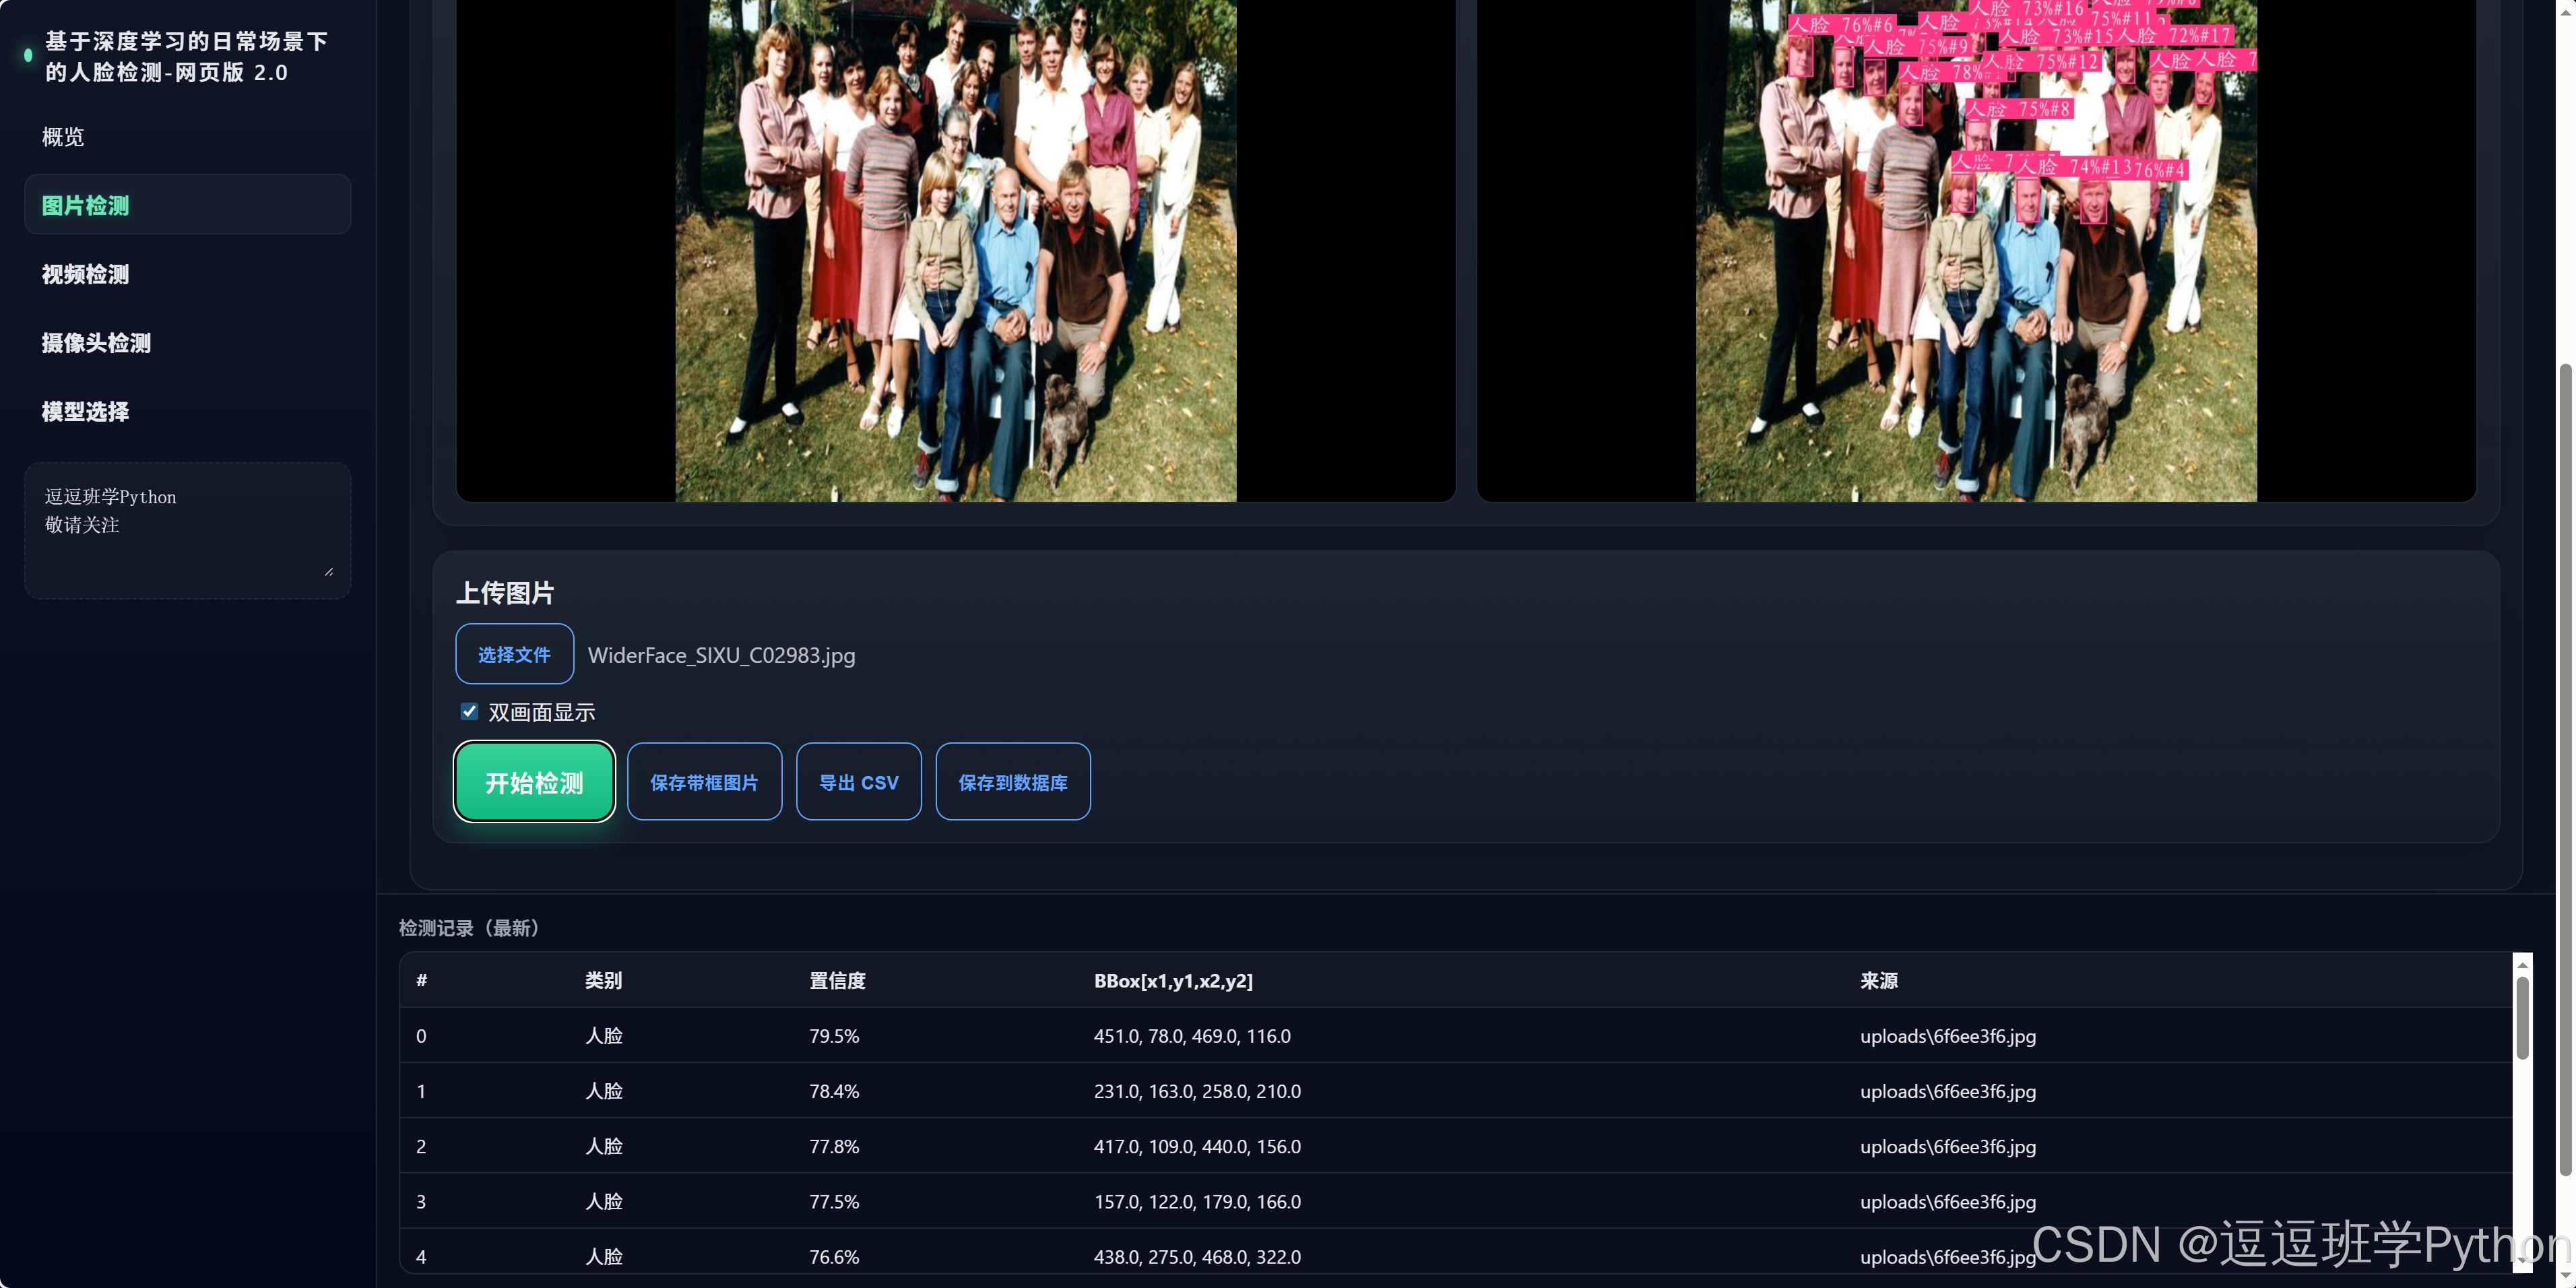Click confidence value 77.8%
This screenshot has width=2576, height=1288.
[835, 1146]
